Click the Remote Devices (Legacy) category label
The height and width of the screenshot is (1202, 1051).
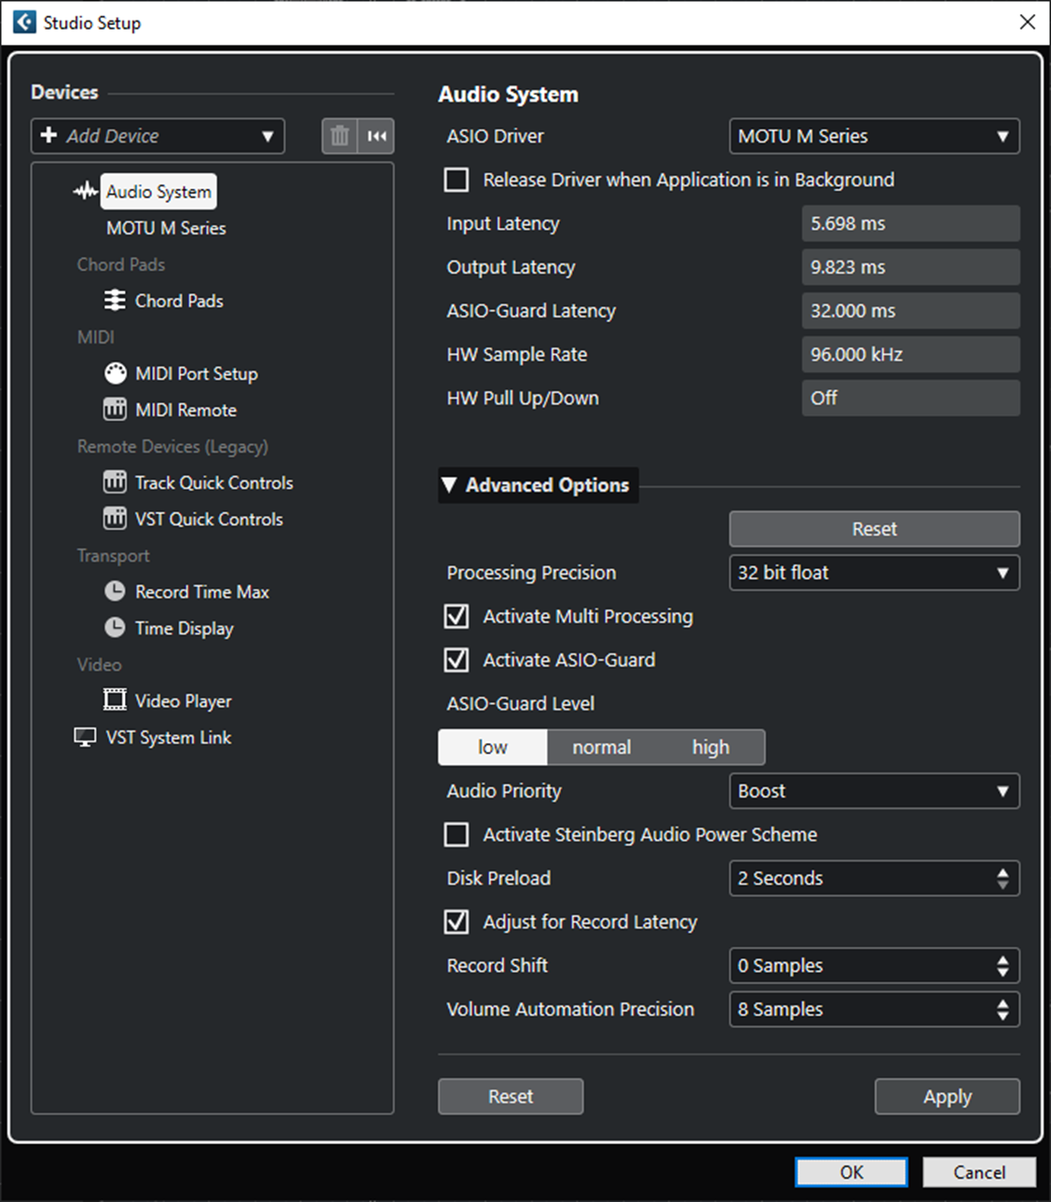(x=172, y=446)
